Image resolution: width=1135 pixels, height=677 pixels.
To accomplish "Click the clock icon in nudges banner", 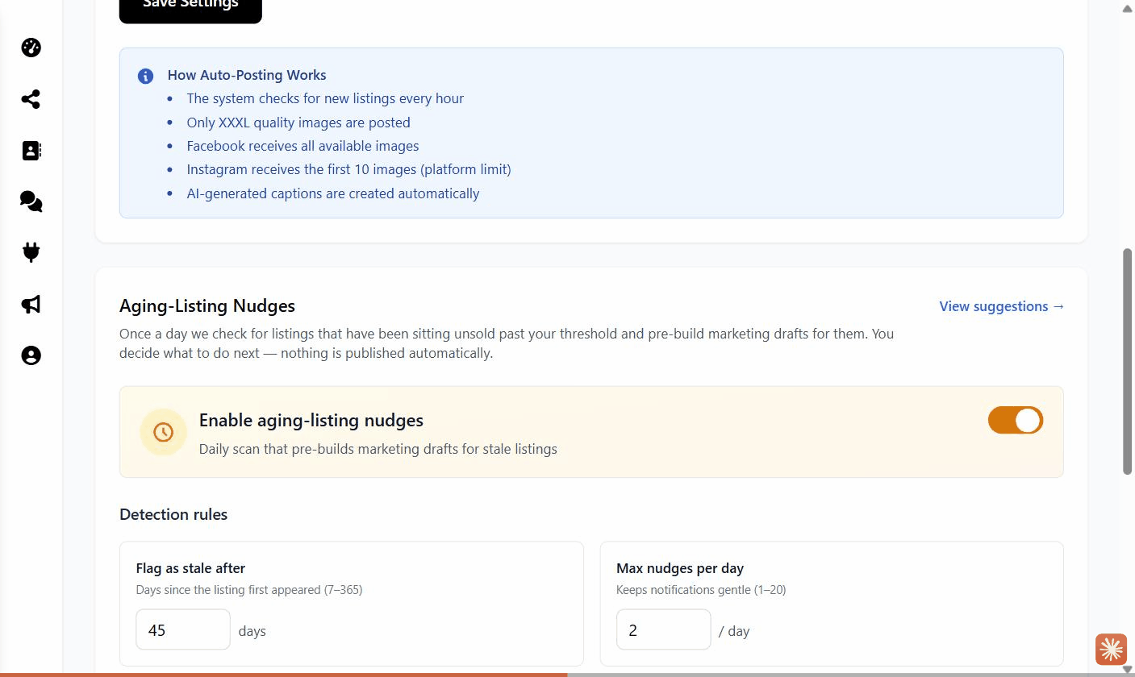I will pyautogui.click(x=163, y=432).
